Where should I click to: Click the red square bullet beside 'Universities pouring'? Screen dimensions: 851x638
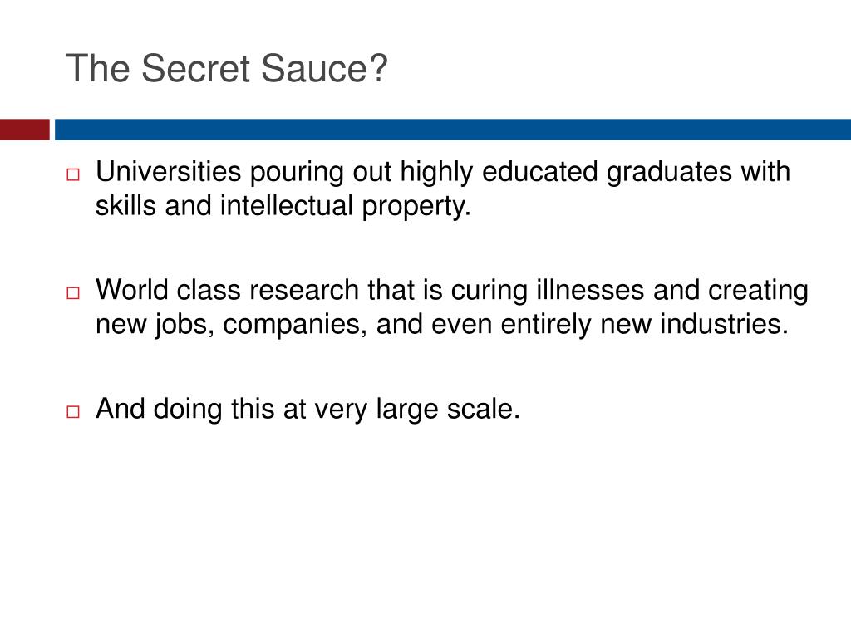(x=73, y=174)
